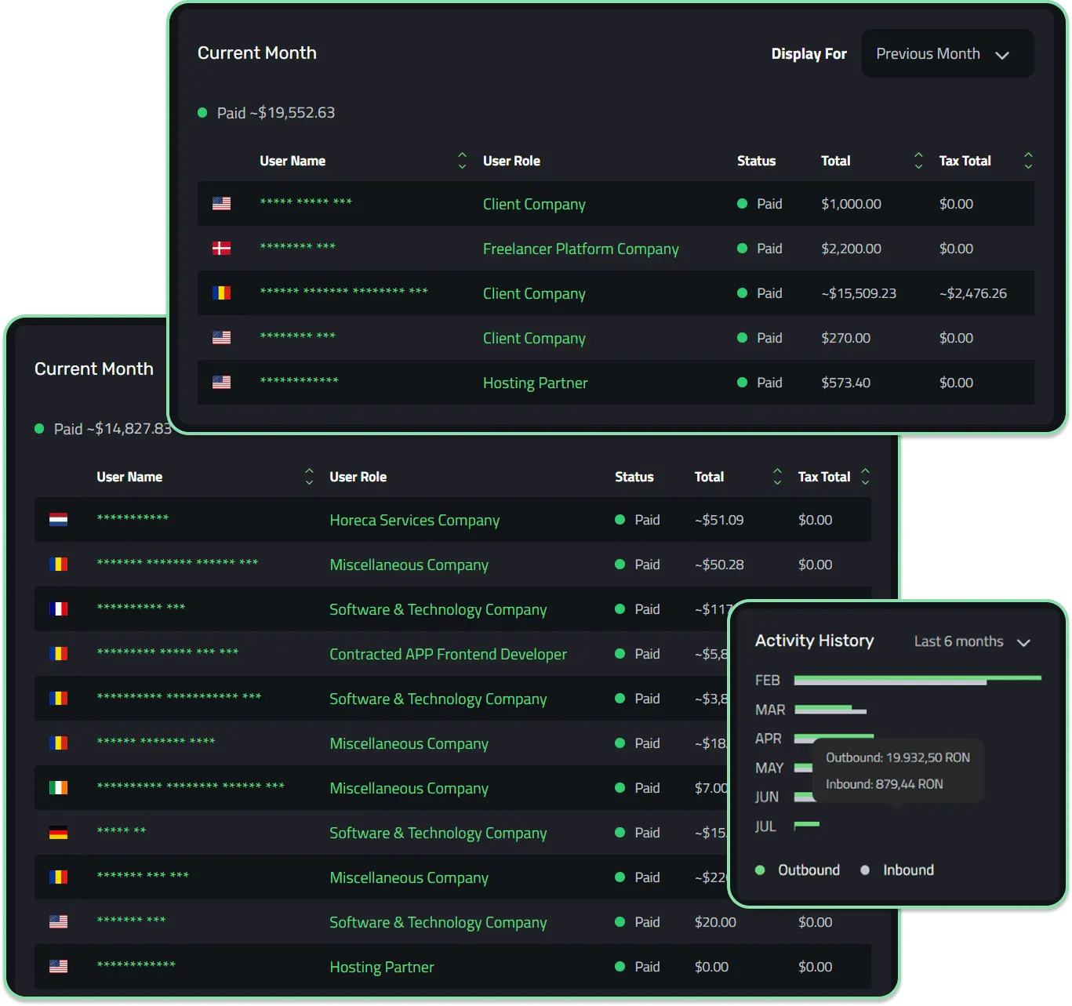The width and height of the screenshot is (1072, 1006).
Task: Click the US flag in $270.00 row
Action: 221,338
